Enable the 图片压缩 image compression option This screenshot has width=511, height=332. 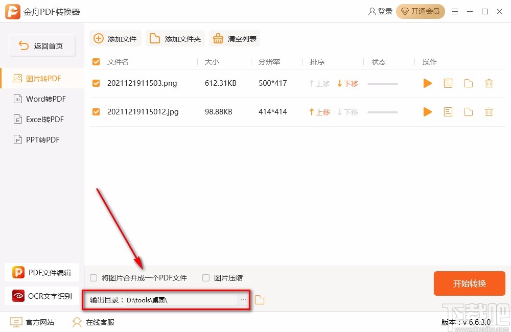(x=205, y=277)
